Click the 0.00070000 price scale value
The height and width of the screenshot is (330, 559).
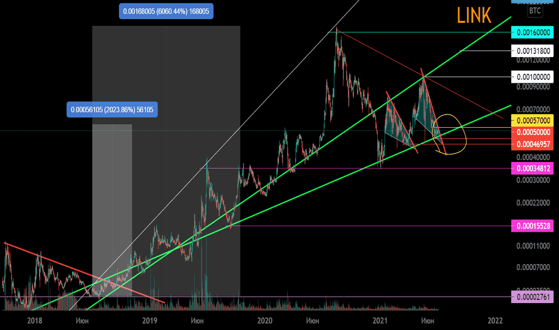(x=533, y=110)
